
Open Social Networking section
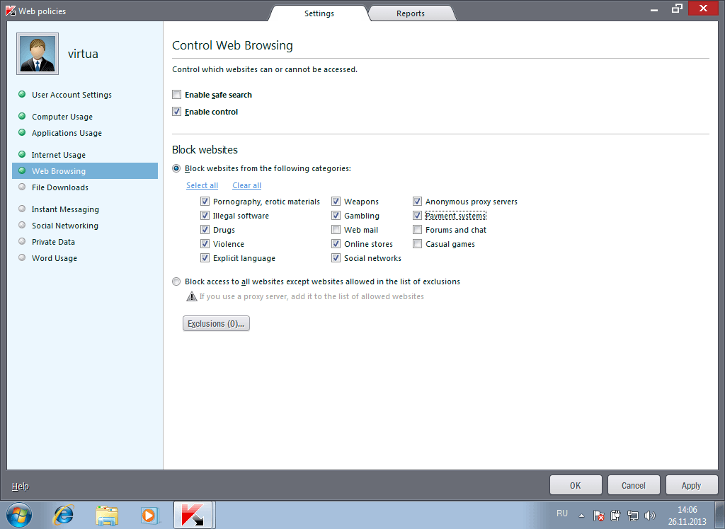coord(64,226)
